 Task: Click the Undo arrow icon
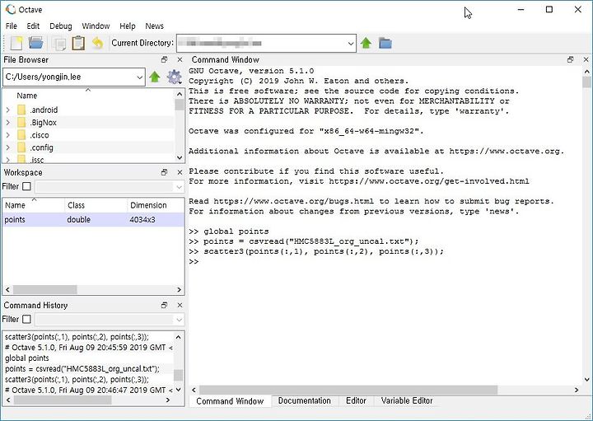pos(97,43)
